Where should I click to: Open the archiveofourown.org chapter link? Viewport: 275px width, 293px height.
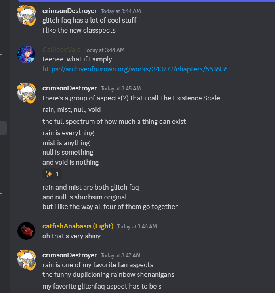(135, 69)
